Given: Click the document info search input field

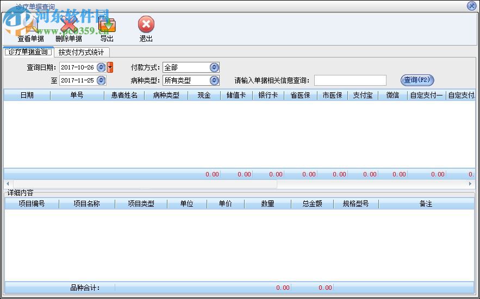Looking at the screenshot, I should (x=350, y=80).
